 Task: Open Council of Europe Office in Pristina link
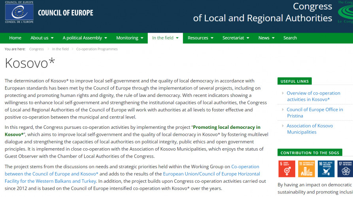(315, 113)
